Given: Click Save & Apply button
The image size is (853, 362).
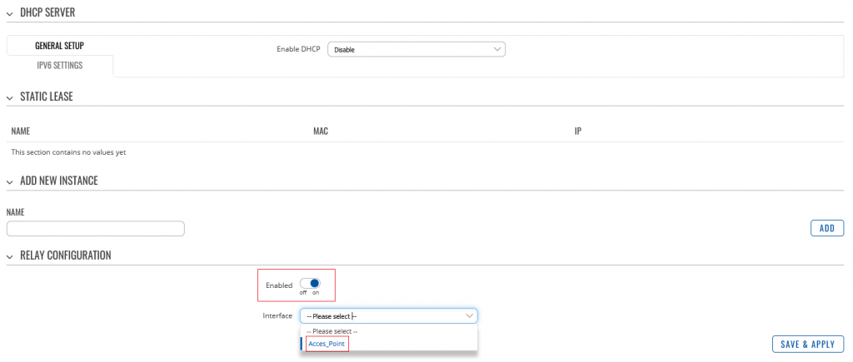Looking at the screenshot, I should point(808,344).
